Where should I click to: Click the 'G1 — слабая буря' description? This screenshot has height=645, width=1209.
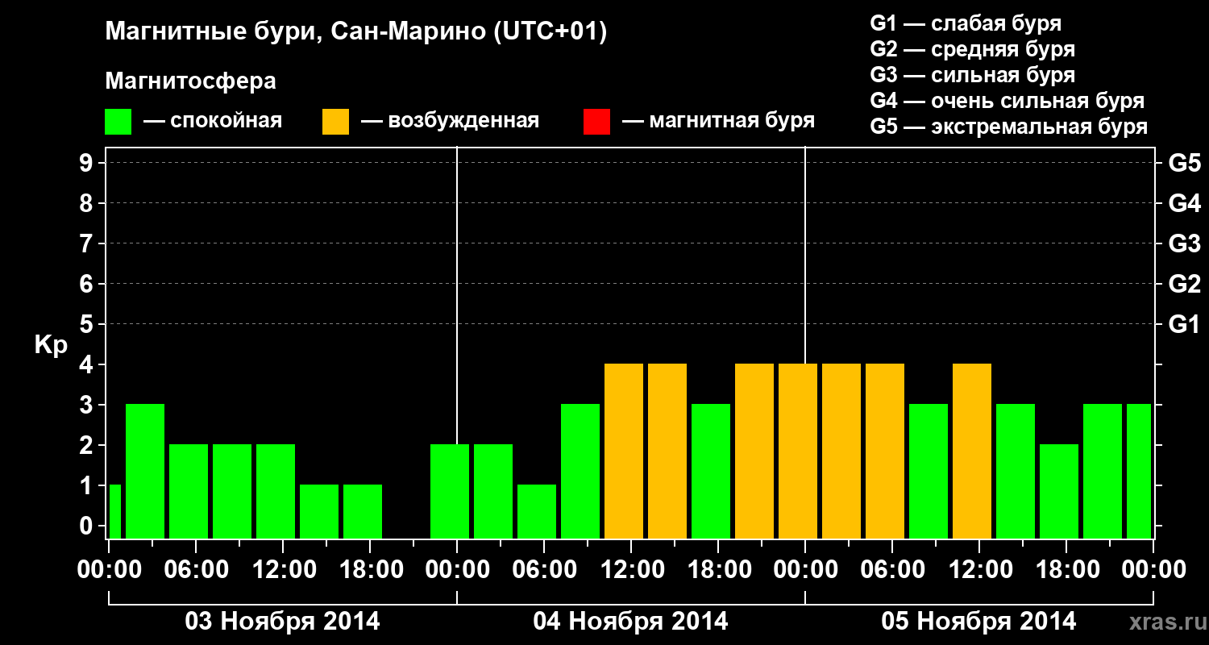point(966,23)
